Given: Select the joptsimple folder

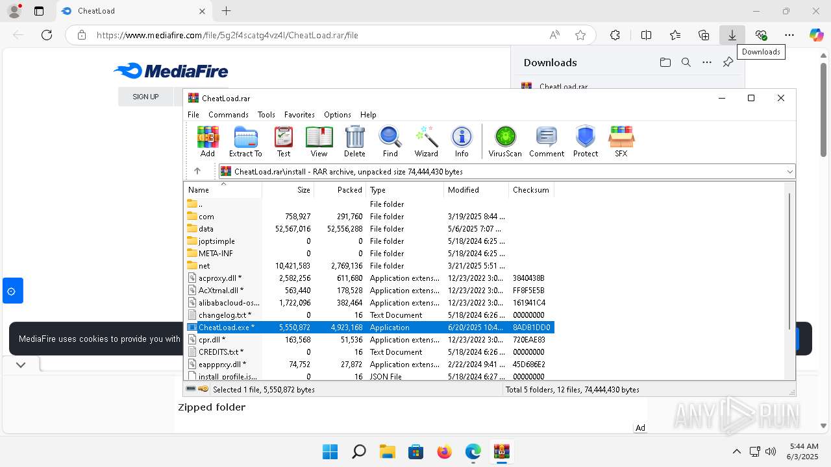Looking at the screenshot, I should (x=369, y=241).
